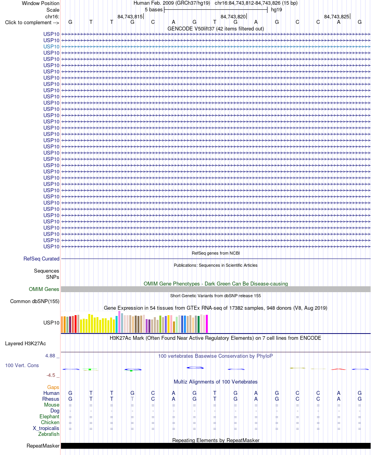The height and width of the screenshot is (455, 371).
Task: Click the PhyloP upper value "4.88"
Action: 50,356
